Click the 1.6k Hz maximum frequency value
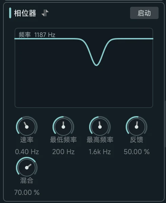This screenshot has width=166, height=203. 100,152
